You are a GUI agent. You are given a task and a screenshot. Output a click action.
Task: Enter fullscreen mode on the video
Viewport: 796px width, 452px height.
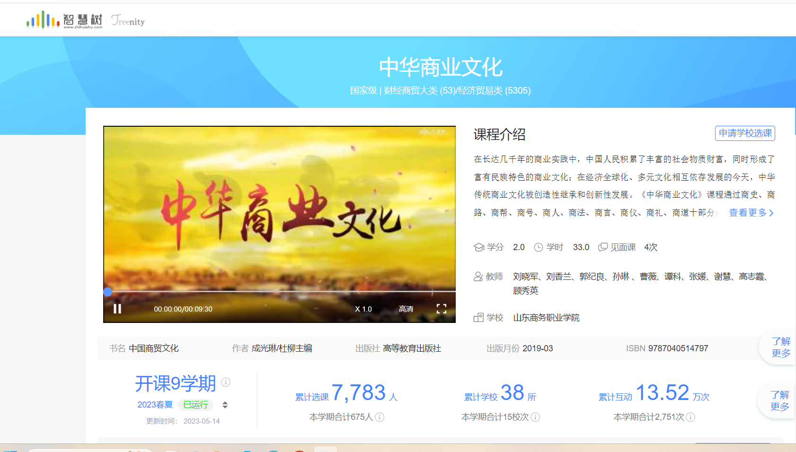click(441, 309)
